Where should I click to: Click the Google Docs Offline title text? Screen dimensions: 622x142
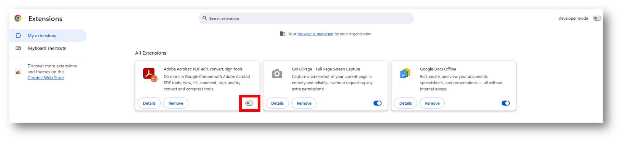coord(438,69)
